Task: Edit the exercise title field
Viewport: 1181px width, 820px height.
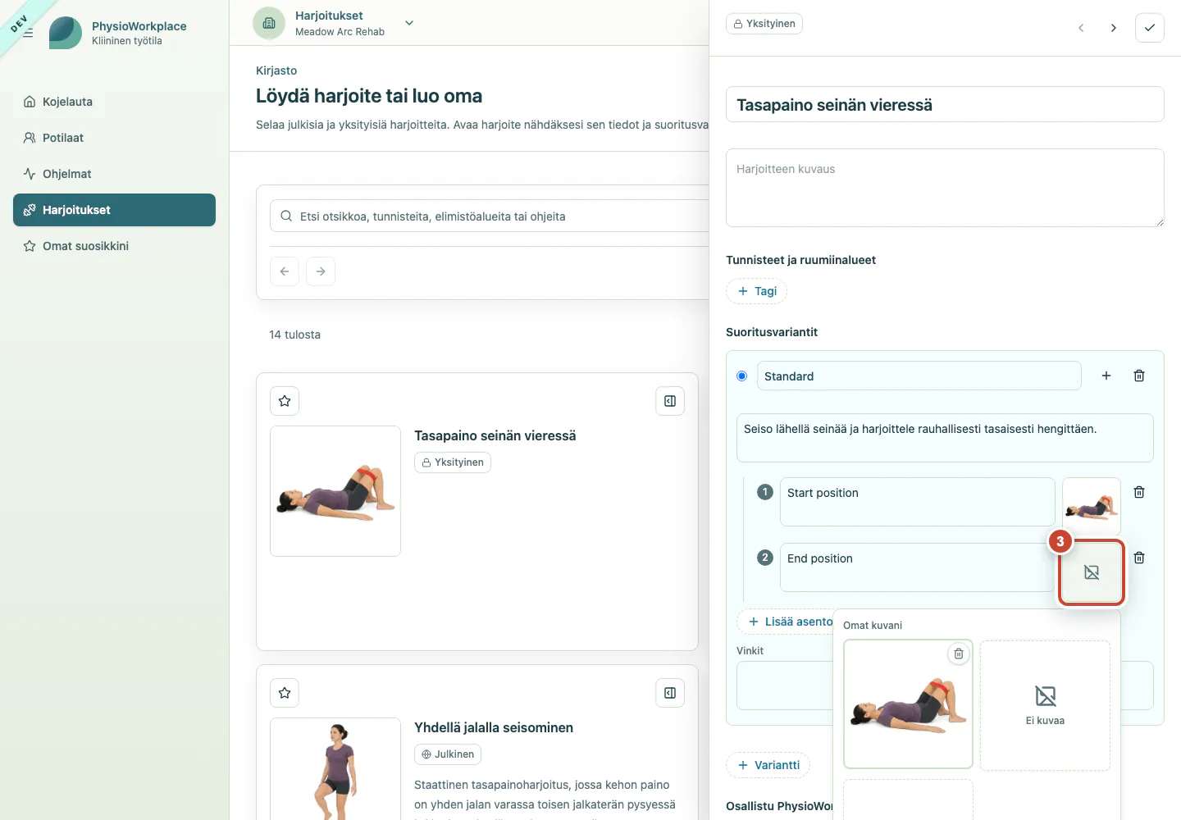Action: tap(945, 104)
